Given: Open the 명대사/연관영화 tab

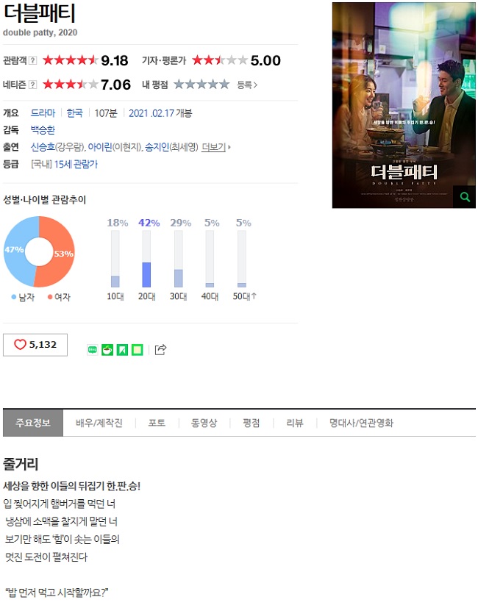Looking at the screenshot, I should coord(361,423).
